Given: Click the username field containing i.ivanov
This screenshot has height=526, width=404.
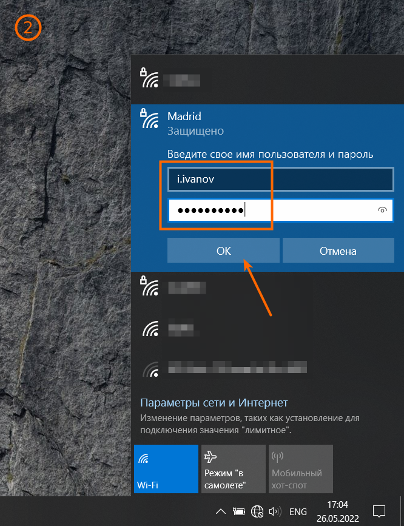Looking at the screenshot, I should tap(281, 180).
